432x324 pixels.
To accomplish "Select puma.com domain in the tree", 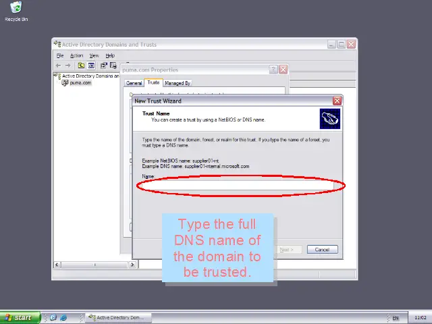I will (80, 82).
